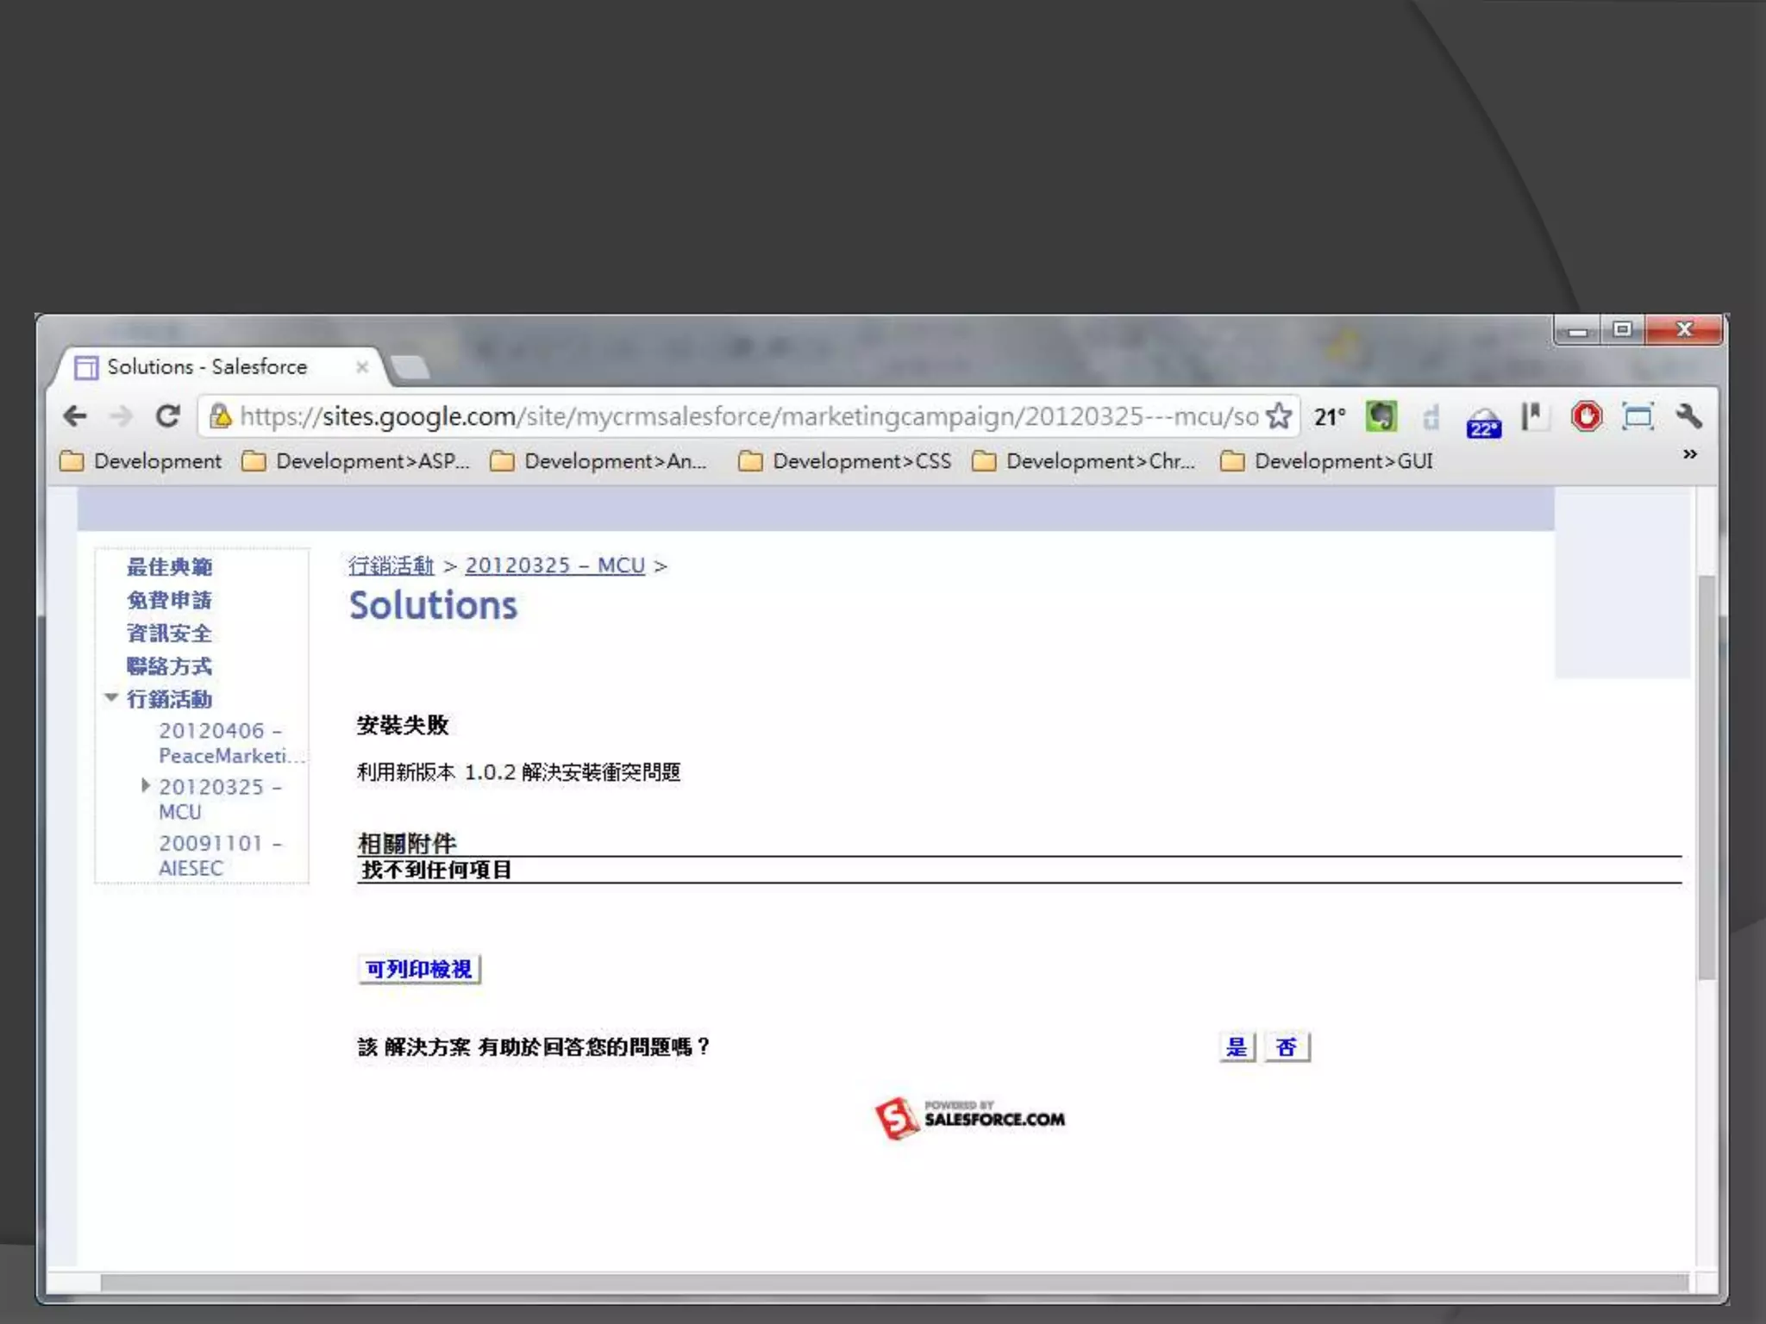Expand the 20120325 – MCU tree node
The width and height of the screenshot is (1766, 1324).
(x=146, y=785)
